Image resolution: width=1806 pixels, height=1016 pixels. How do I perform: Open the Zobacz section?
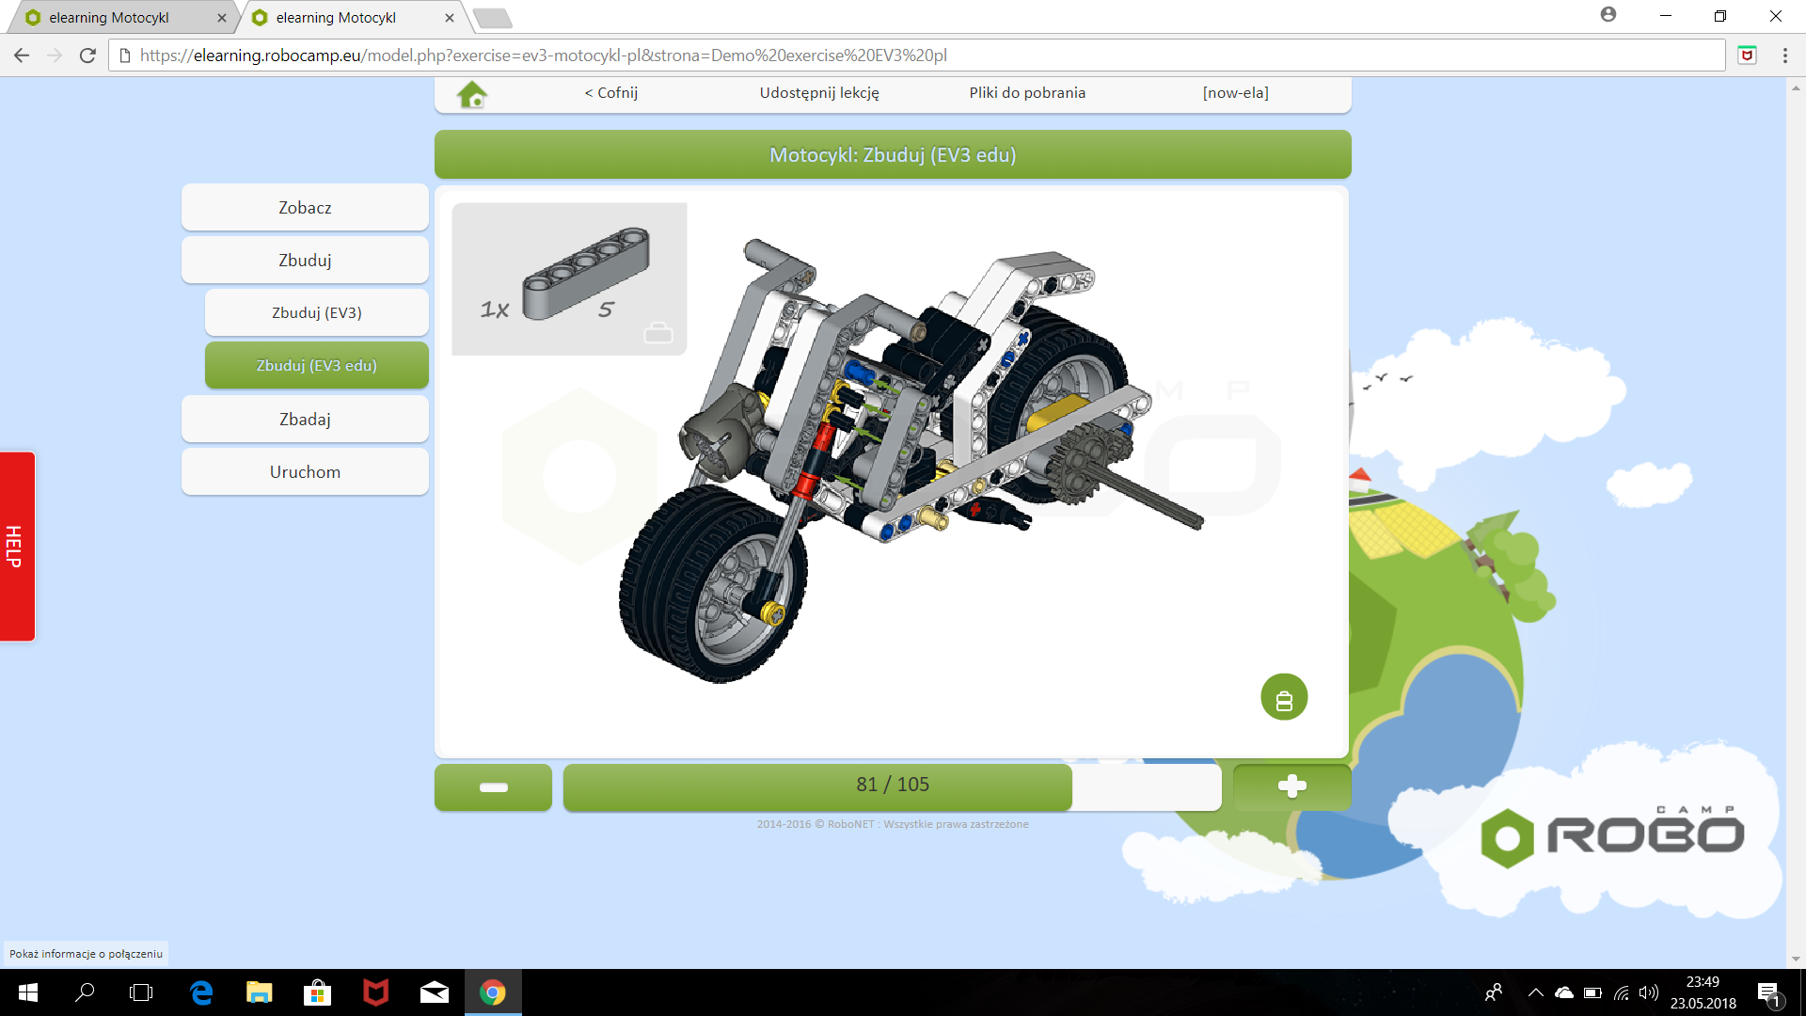point(305,208)
